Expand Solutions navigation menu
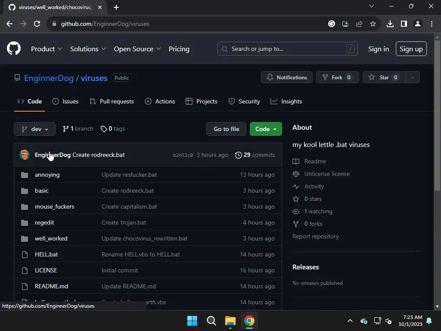 [88, 49]
